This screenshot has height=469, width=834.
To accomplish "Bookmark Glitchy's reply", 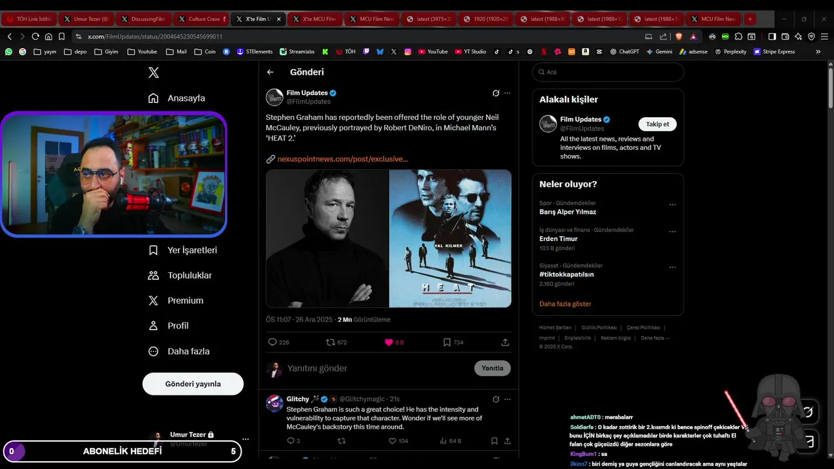I will (x=495, y=441).
